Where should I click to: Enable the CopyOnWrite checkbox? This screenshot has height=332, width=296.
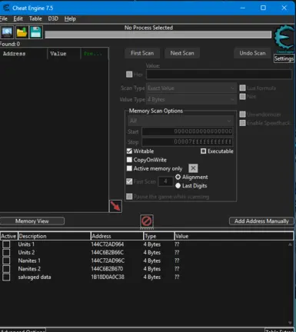(129, 160)
